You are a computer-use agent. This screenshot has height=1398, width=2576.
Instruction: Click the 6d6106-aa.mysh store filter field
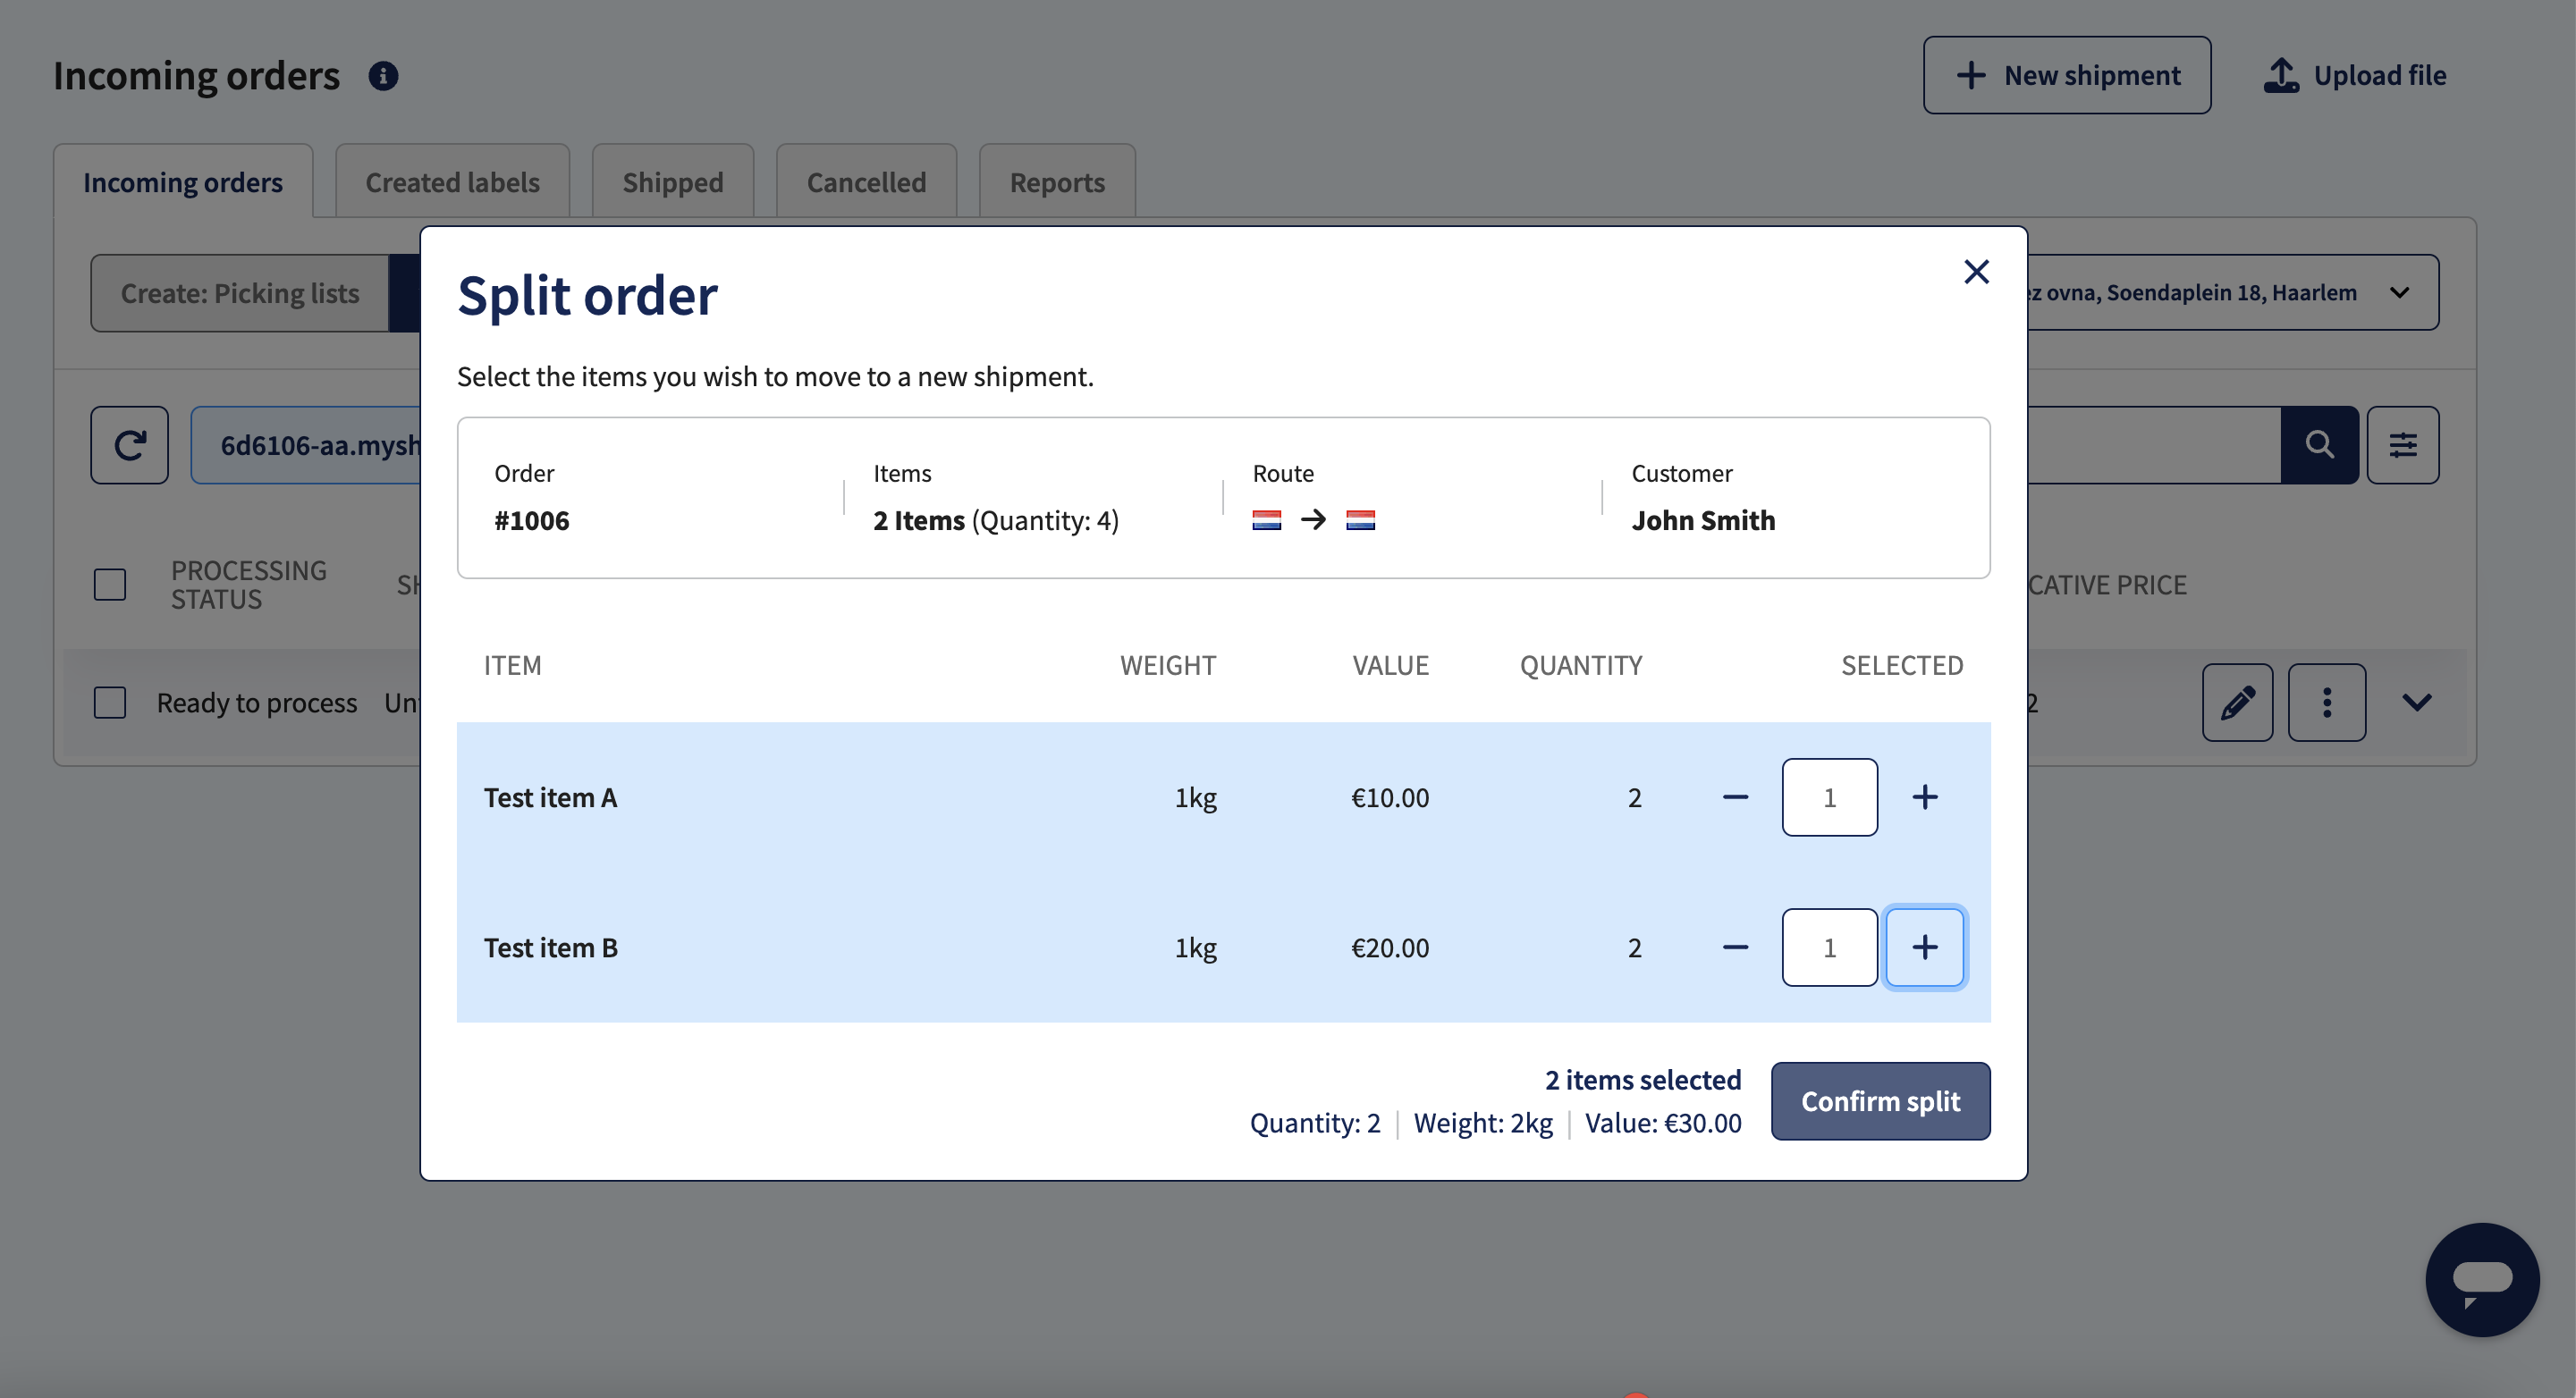click(x=306, y=445)
